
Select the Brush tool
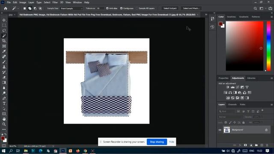point(4,62)
